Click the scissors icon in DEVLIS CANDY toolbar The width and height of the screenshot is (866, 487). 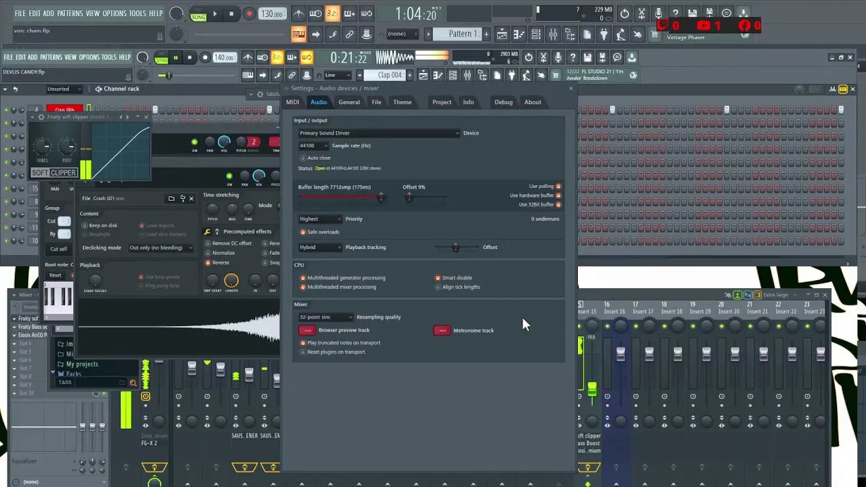point(543,58)
